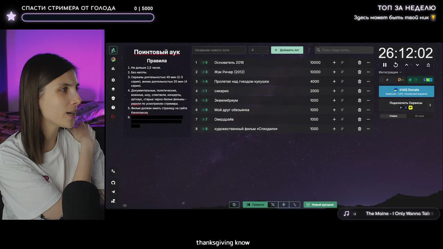Click lot name Овердрайв
Screen dimensions: 443x249
coord(224,119)
